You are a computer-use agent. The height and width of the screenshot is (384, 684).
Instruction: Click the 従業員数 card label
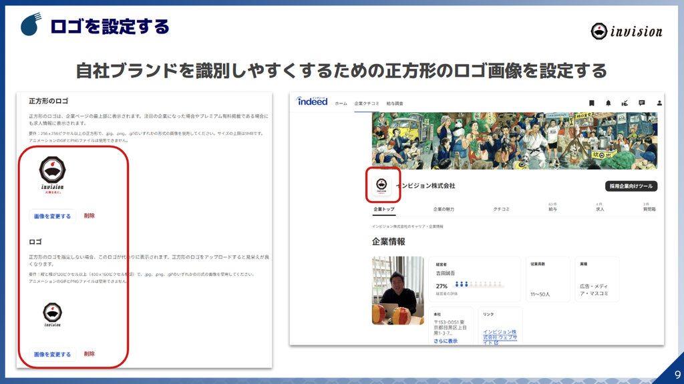point(538,264)
